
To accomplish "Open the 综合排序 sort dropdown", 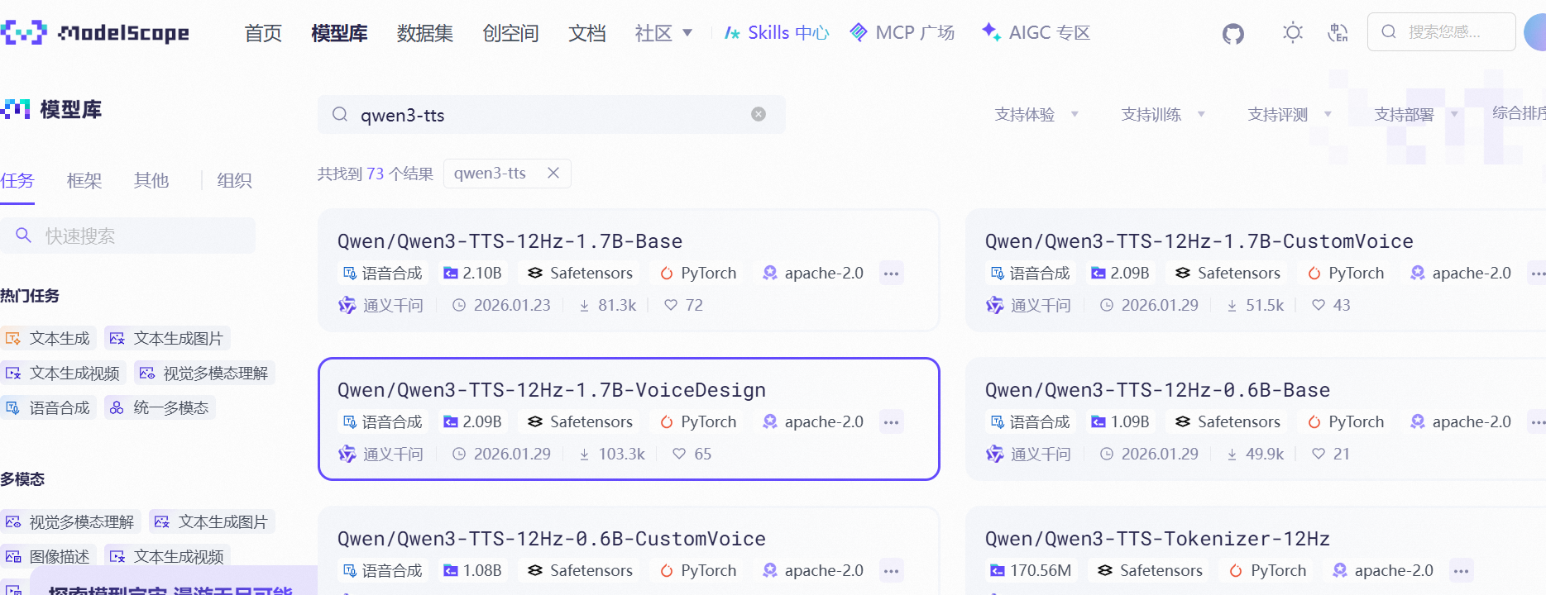I will pos(1519,113).
